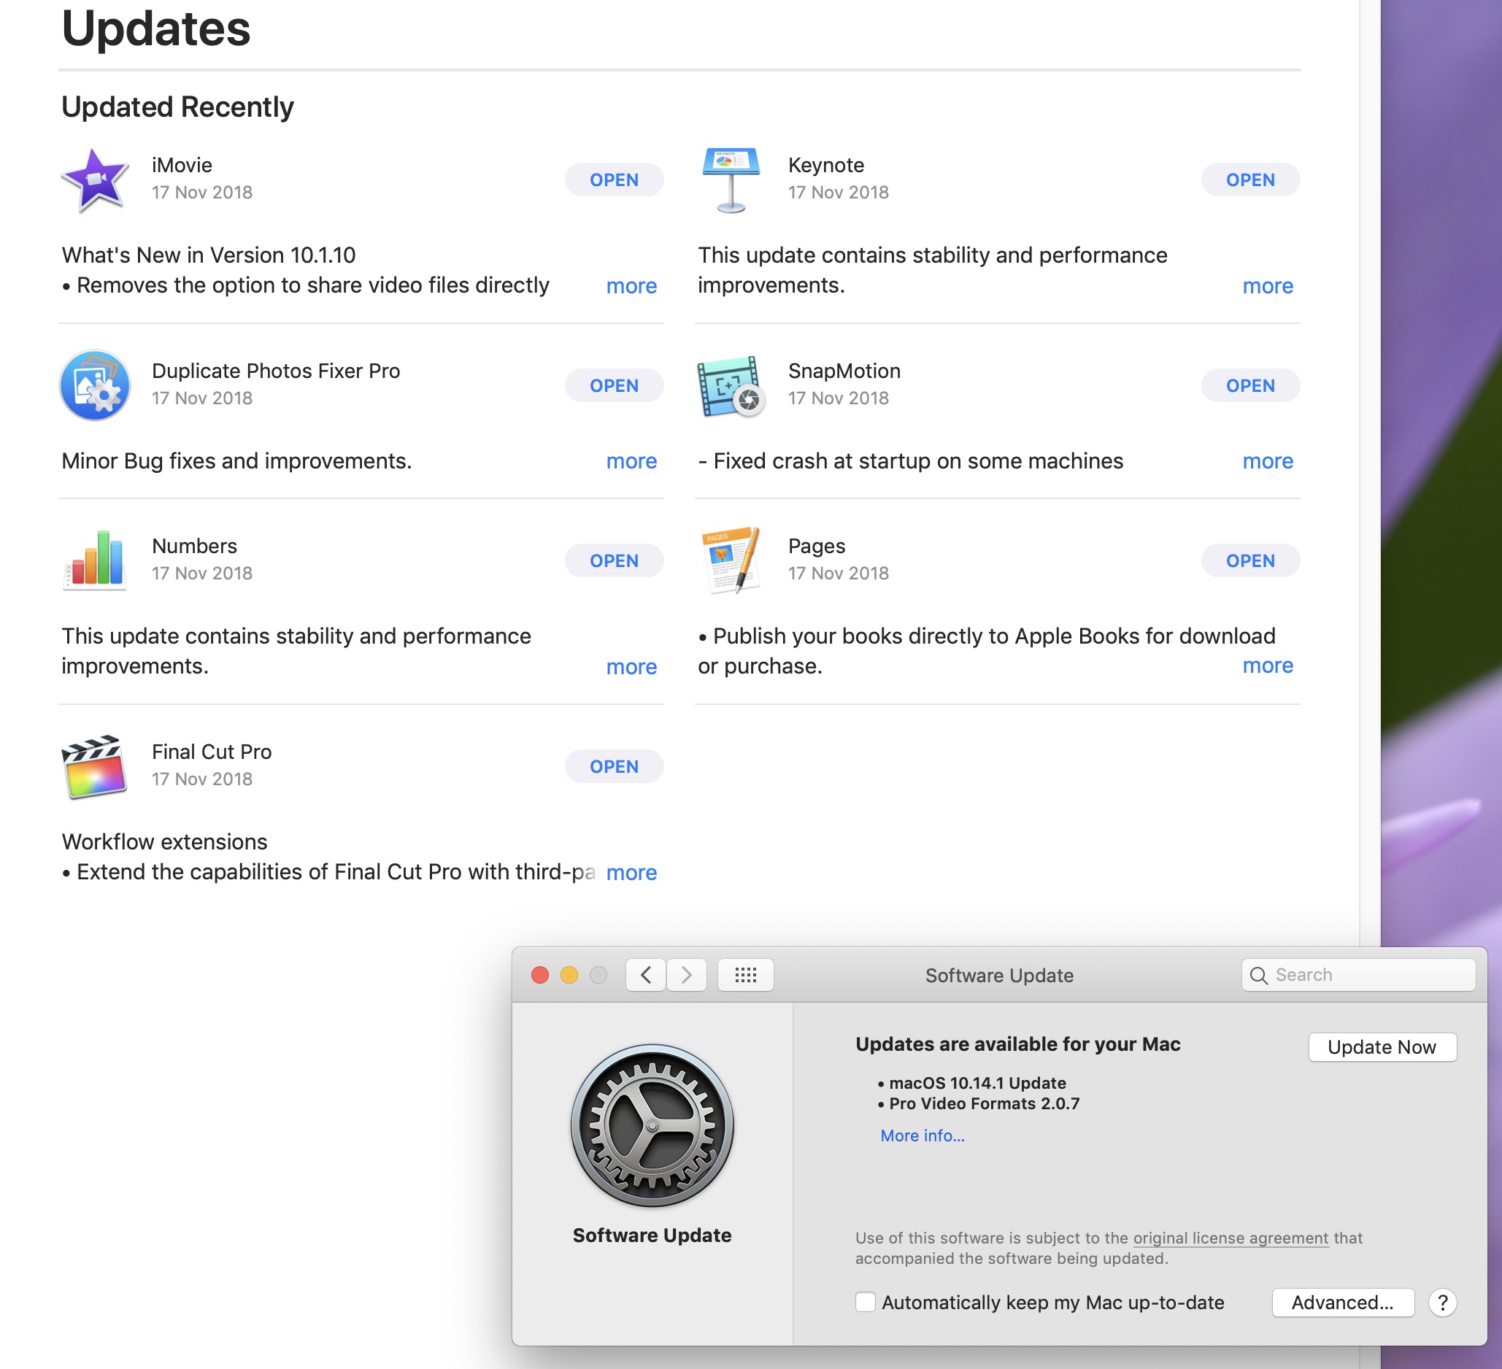Click the Search field in Software Update
The height and width of the screenshot is (1369, 1502).
[1357, 975]
